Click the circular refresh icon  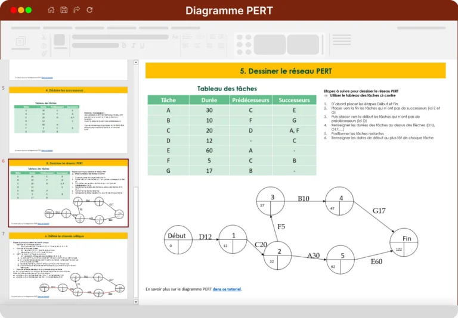tap(89, 10)
